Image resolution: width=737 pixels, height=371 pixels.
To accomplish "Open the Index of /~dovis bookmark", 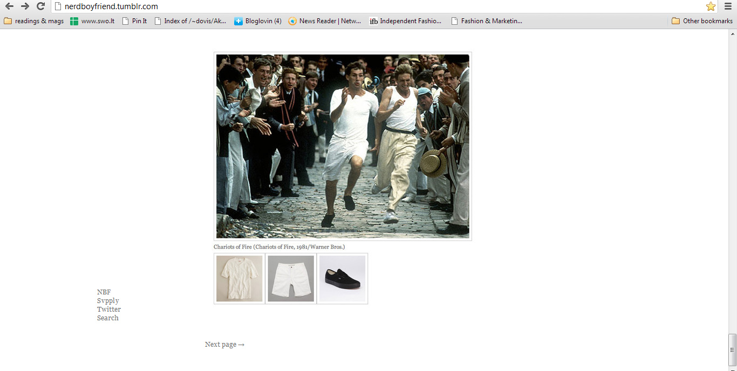I will 190,21.
